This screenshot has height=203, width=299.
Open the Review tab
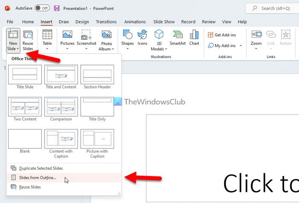(x=209, y=22)
